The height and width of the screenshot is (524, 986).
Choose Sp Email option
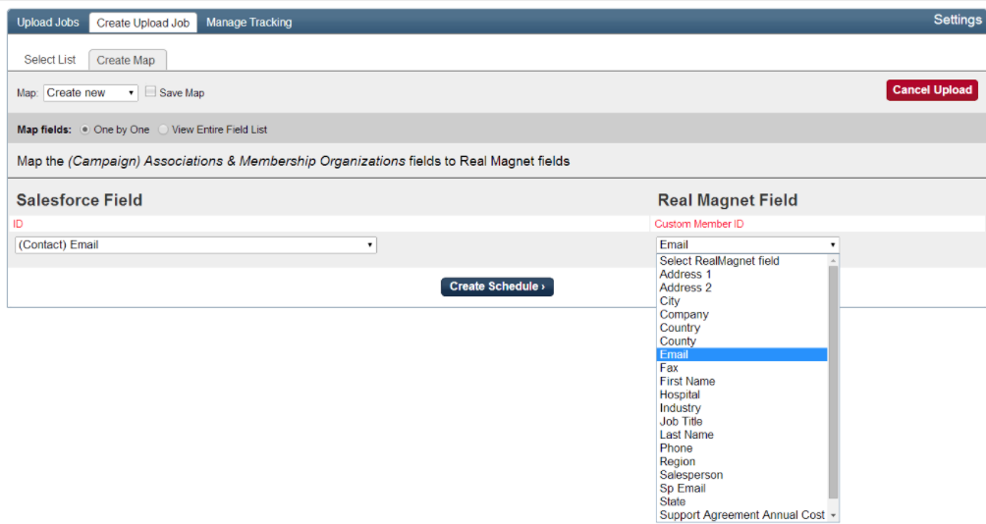pos(742,489)
